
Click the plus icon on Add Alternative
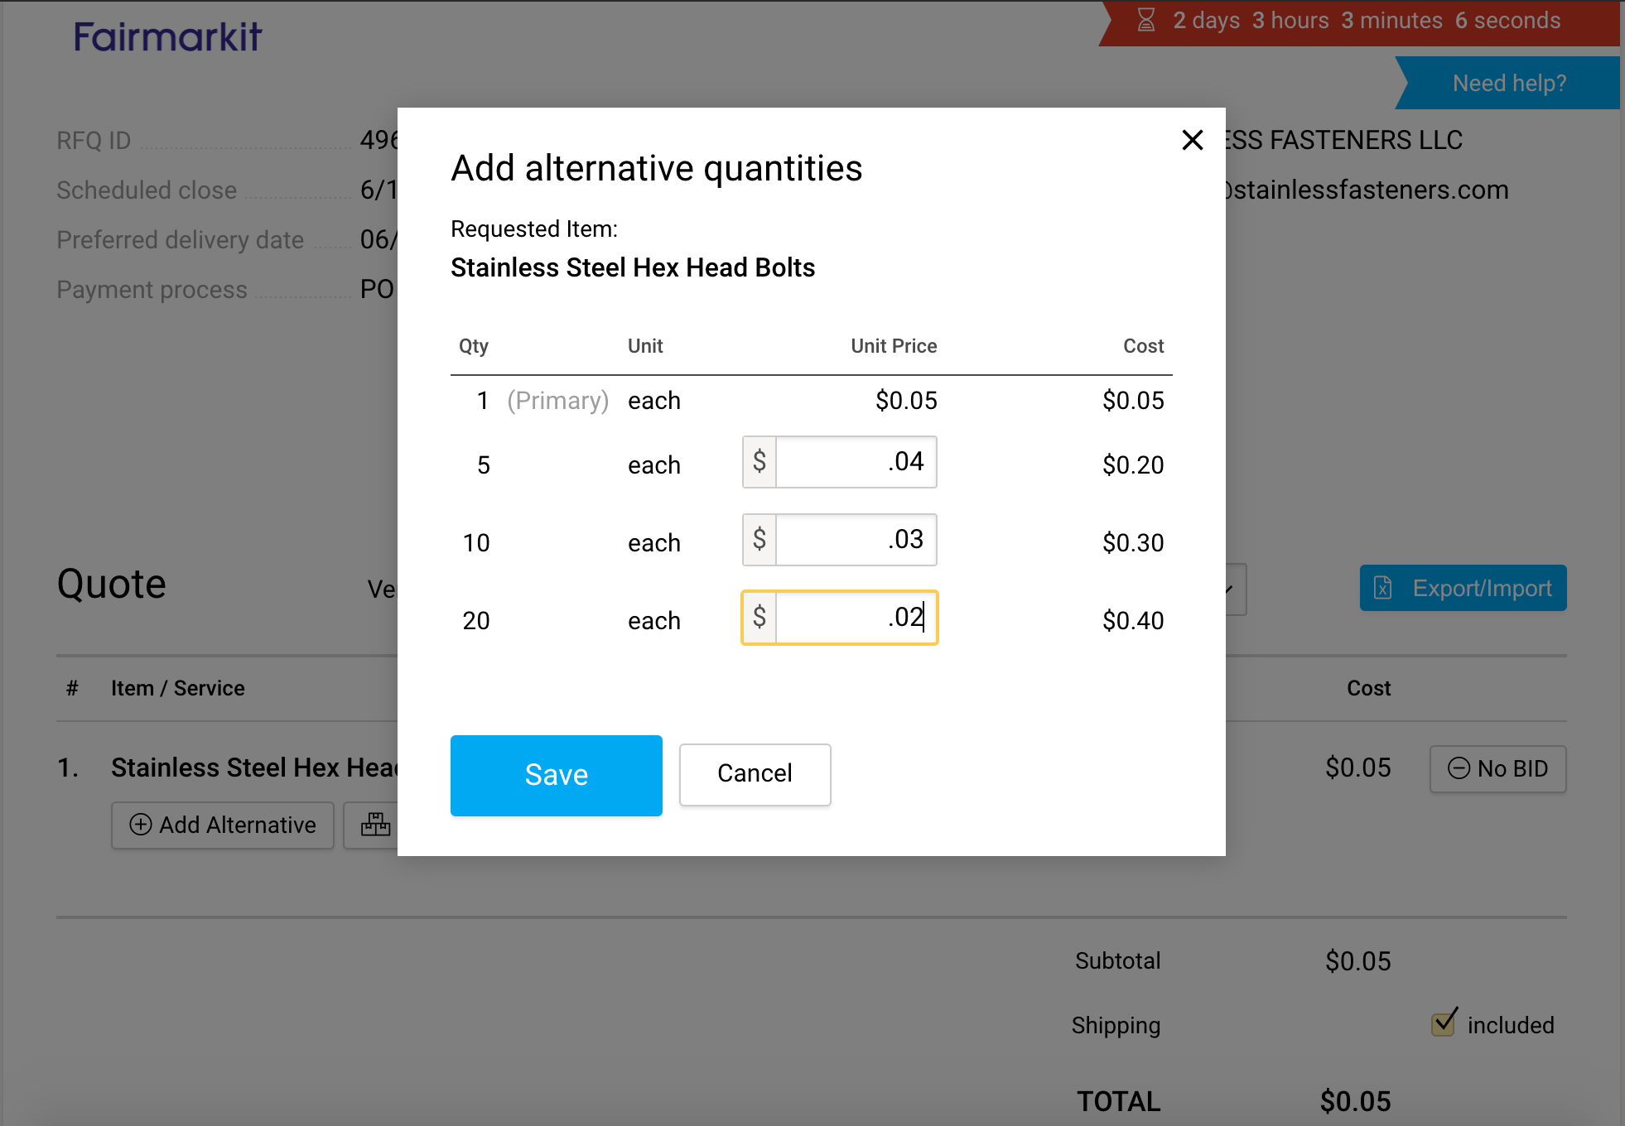pos(141,825)
